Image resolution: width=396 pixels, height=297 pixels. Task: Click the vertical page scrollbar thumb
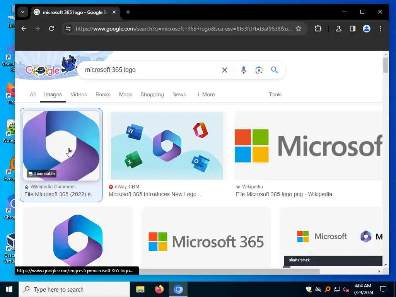point(386,65)
